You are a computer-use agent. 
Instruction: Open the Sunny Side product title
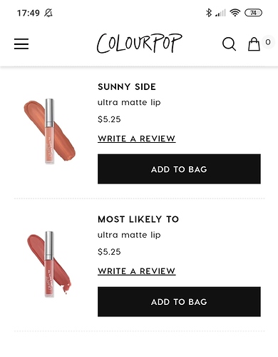click(x=127, y=87)
